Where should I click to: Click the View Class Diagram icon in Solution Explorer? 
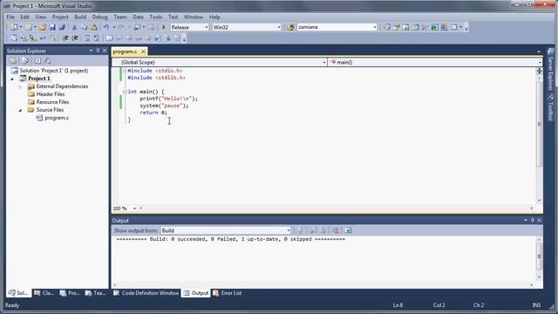pyautogui.click(x=47, y=61)
